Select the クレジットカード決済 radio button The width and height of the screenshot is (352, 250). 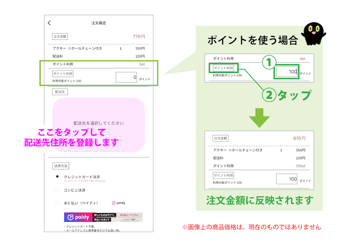click(x=57, y=177)
